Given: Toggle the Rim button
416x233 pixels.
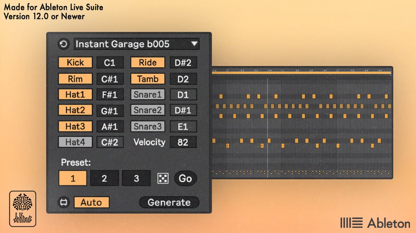Looking at the screenshot, I should 75,79.
